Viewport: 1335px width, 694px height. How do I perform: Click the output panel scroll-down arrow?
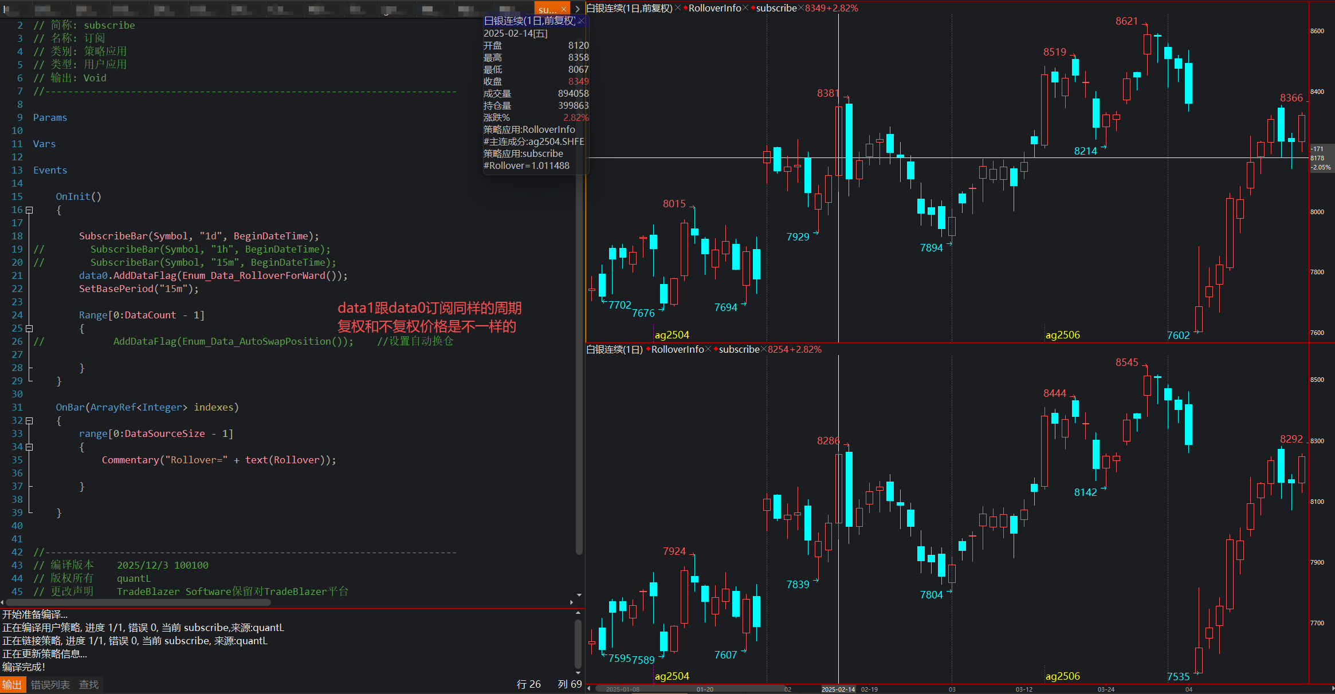(x=578, y=673)
